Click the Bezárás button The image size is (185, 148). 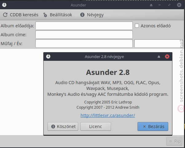(153, 127)
